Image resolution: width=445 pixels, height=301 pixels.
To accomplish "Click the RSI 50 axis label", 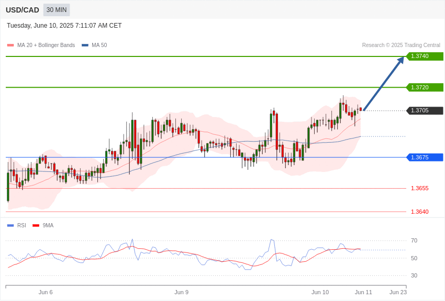I will click(x=414, y=258).
